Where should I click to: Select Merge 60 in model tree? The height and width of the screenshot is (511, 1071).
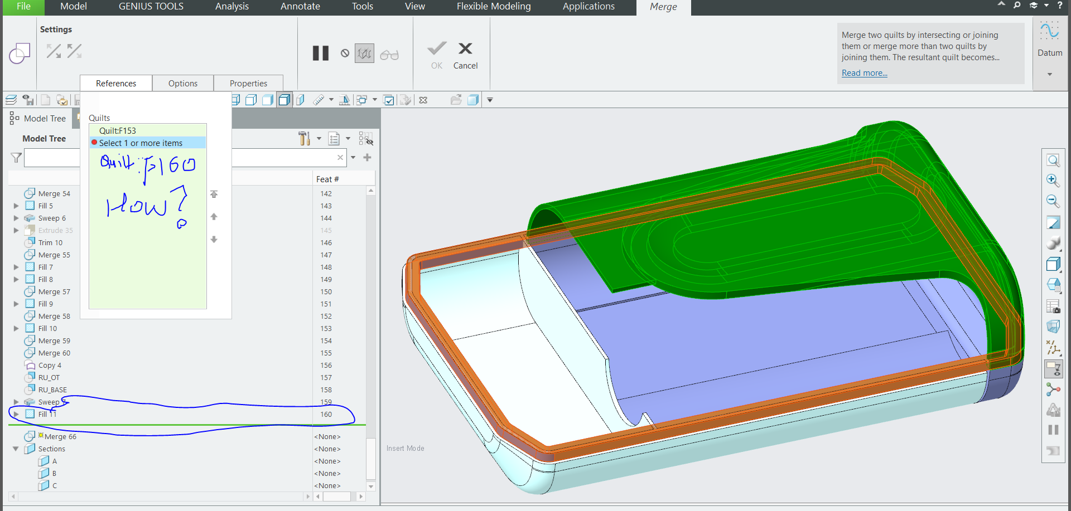click(54, 353)
